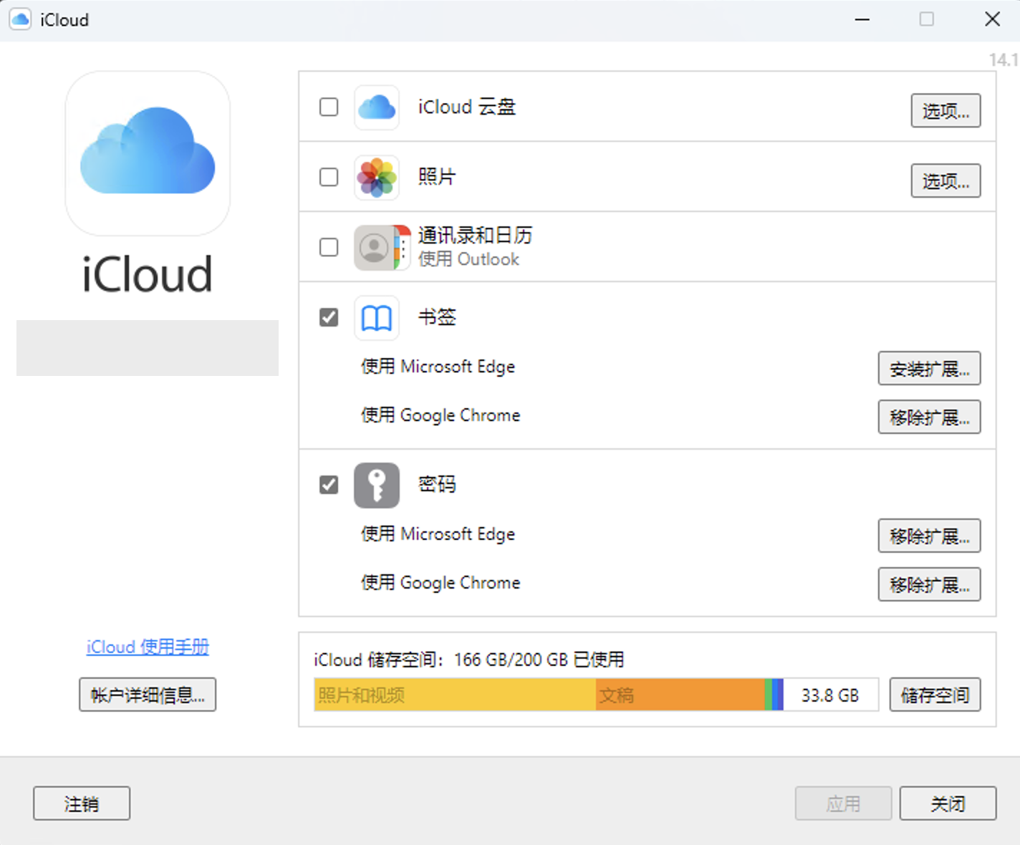The width and height of the screenshot is (1020, 845).
Task: Click the Bookmarks open-book icon
Action: (x=377, y=318)
